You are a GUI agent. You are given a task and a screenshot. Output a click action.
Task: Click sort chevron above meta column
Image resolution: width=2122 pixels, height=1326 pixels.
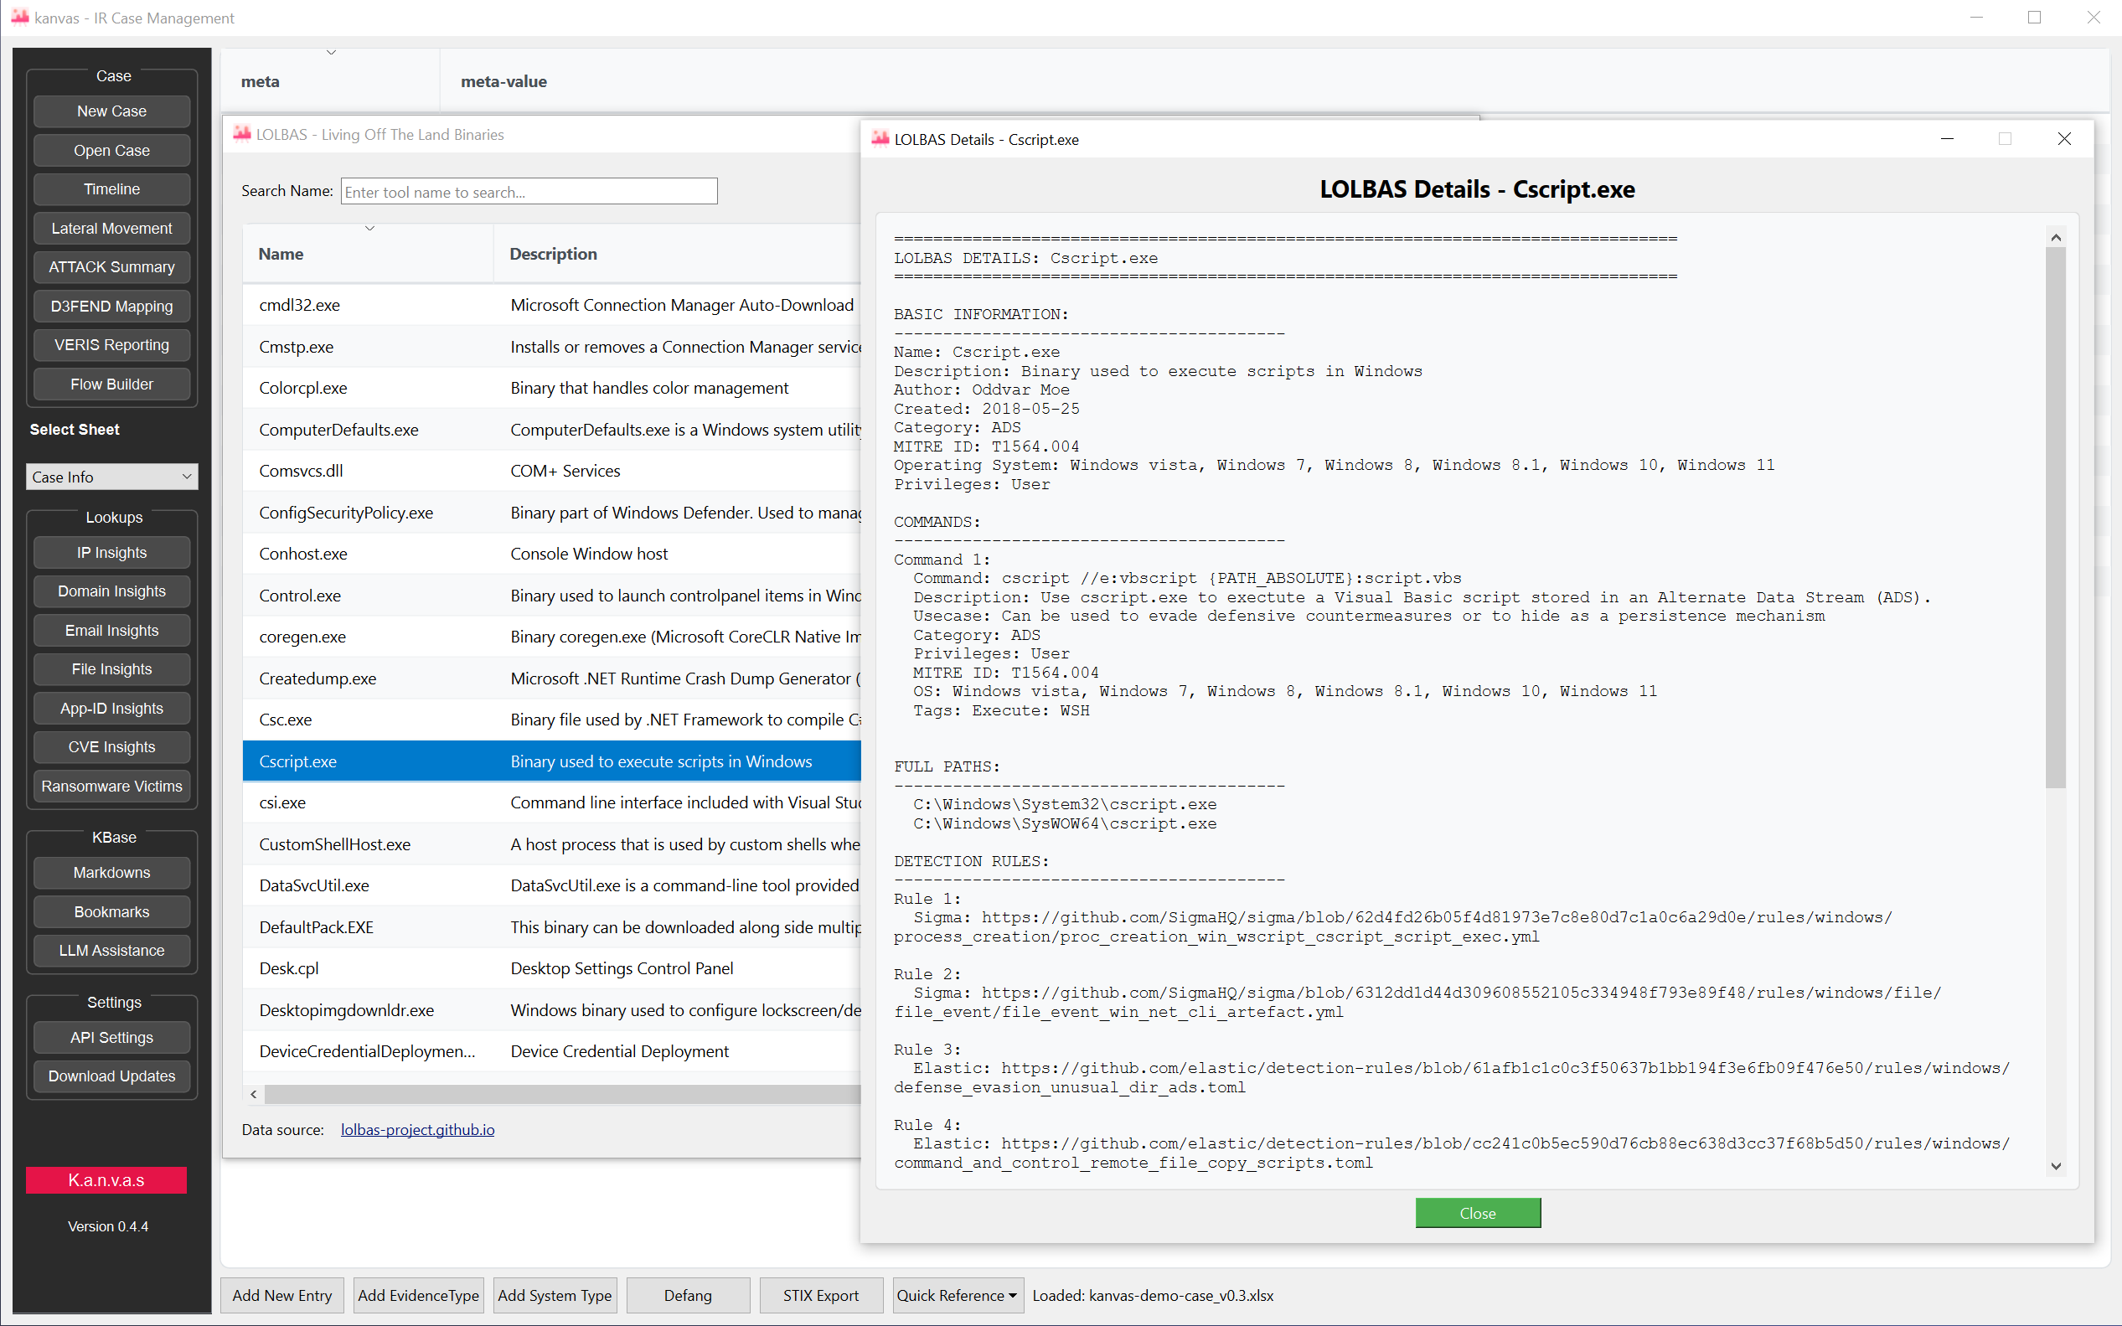[x=331, y=53]
